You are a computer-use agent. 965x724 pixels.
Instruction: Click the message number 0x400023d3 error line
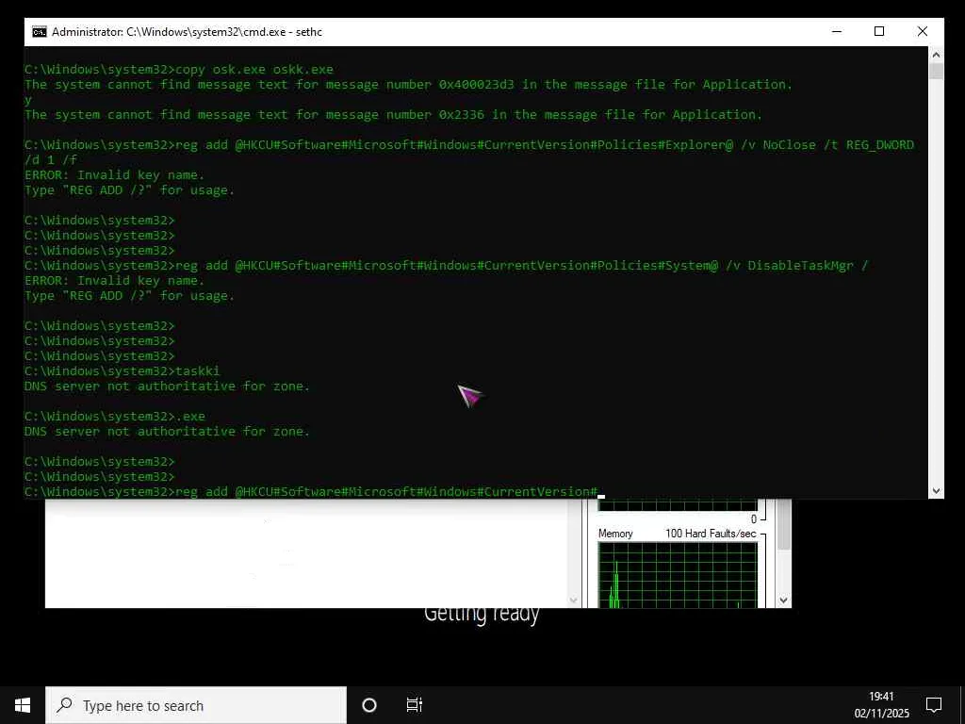[408, 84]
